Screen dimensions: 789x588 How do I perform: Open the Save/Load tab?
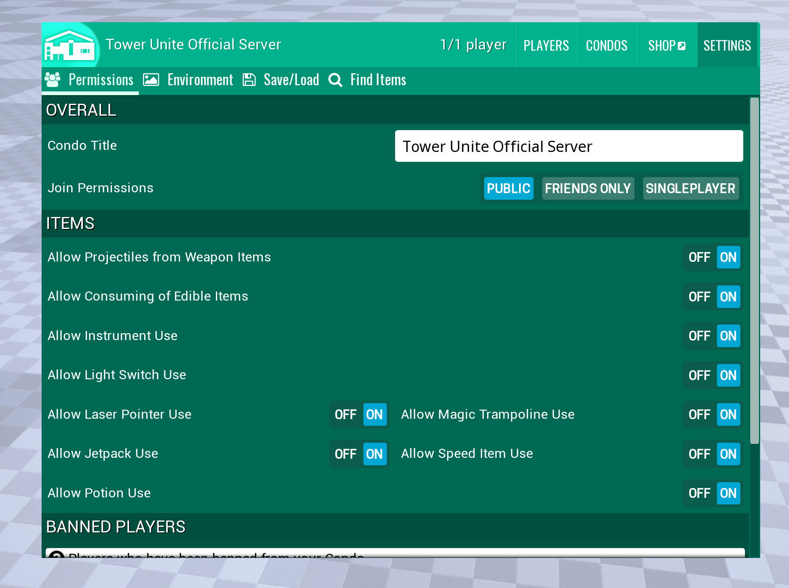tap(281, 80)
